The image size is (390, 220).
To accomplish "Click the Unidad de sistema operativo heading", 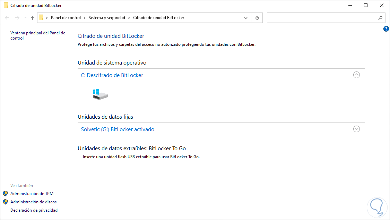I will 112,63.
